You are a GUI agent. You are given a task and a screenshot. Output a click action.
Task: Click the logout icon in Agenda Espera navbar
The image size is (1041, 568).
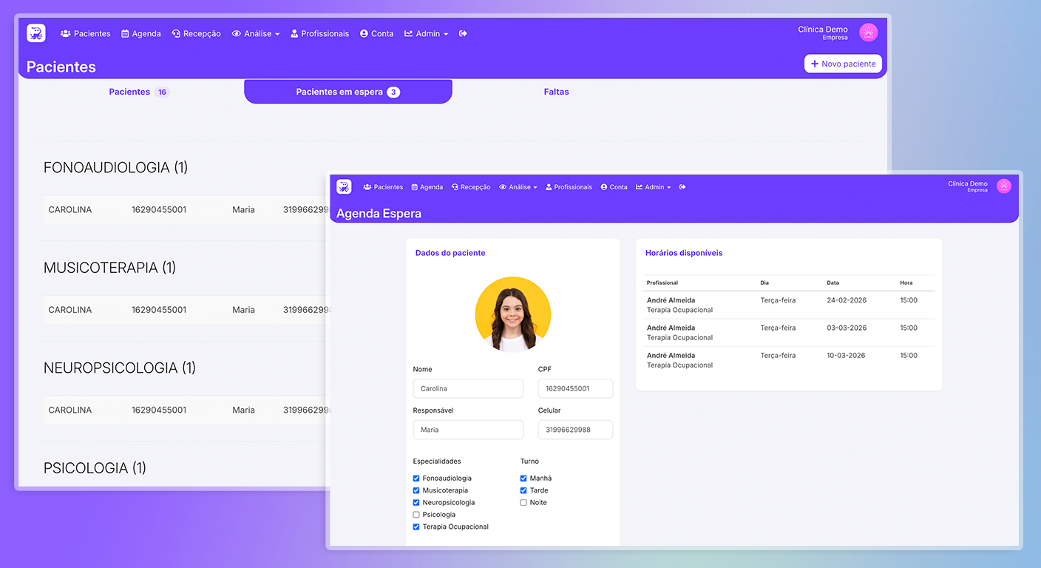(x=682, y=187)
